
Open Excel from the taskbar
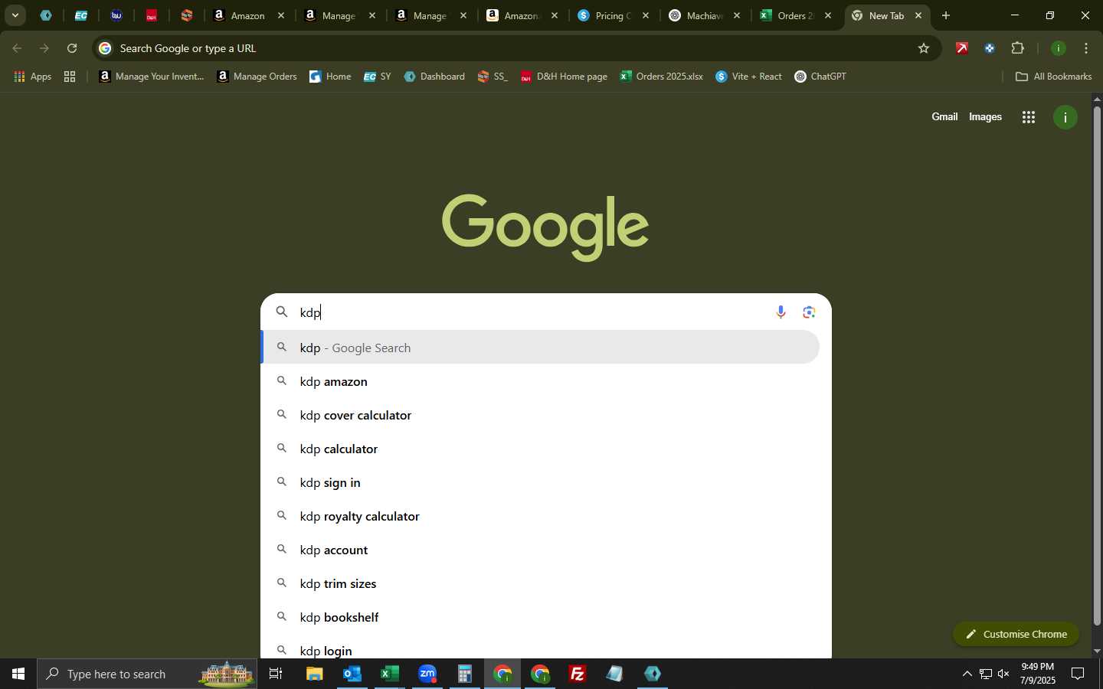[x=390, y=674]
